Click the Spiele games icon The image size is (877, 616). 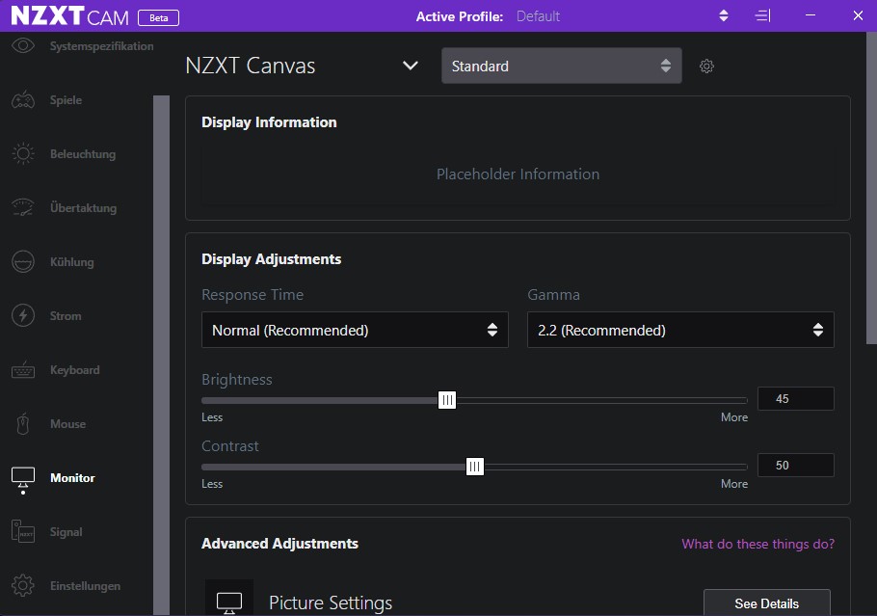tap(21, 99)
